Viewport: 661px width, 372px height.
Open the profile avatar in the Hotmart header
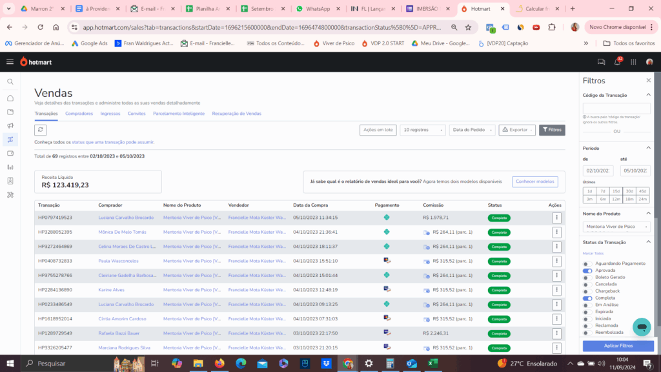pos(649,62)
